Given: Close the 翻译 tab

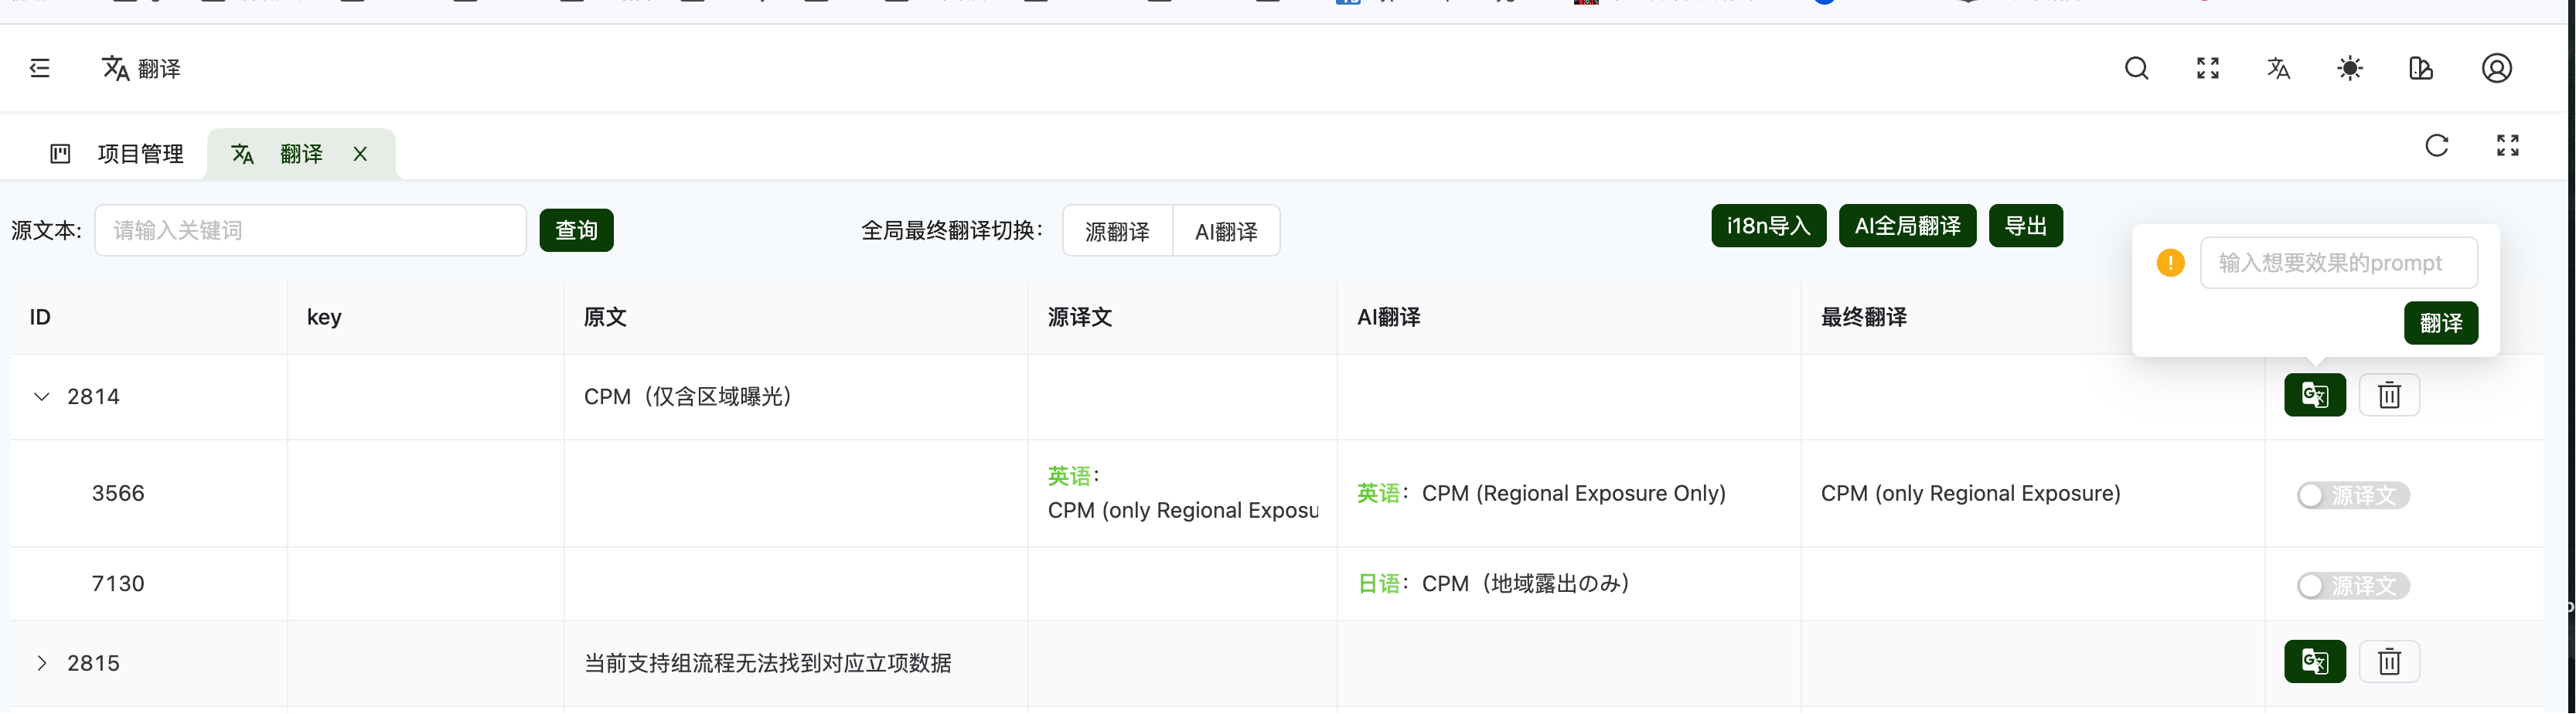Looking at the screenshot, I should [360, 154].
